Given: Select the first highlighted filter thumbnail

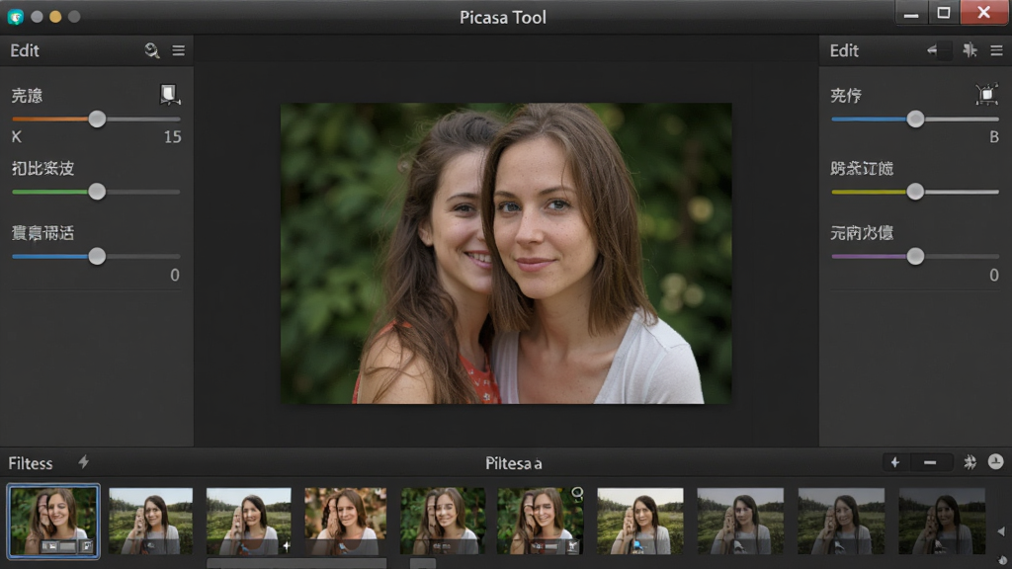Looking at the screenshot, I should tap(53, 522).
